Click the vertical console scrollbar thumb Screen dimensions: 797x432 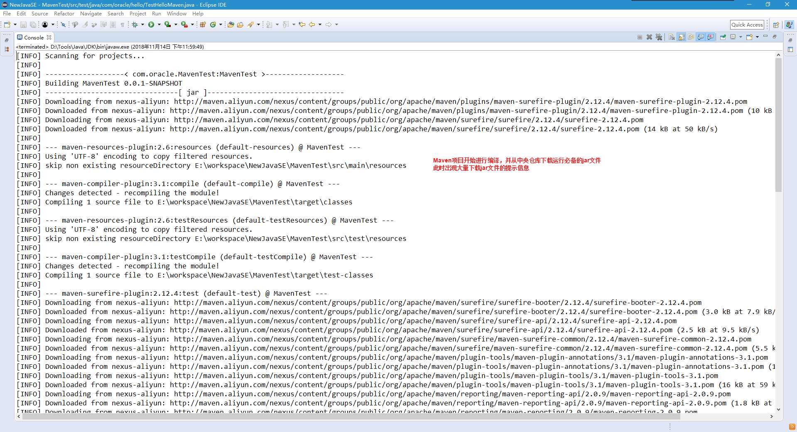(x=778, y=125)
